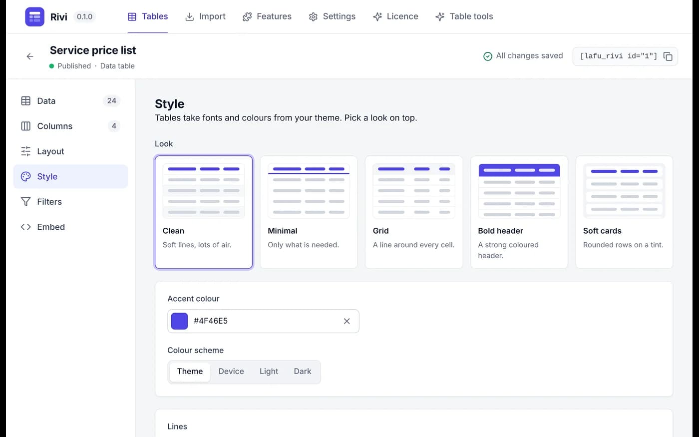Switch colour scheme to Light

coord(269,372)
